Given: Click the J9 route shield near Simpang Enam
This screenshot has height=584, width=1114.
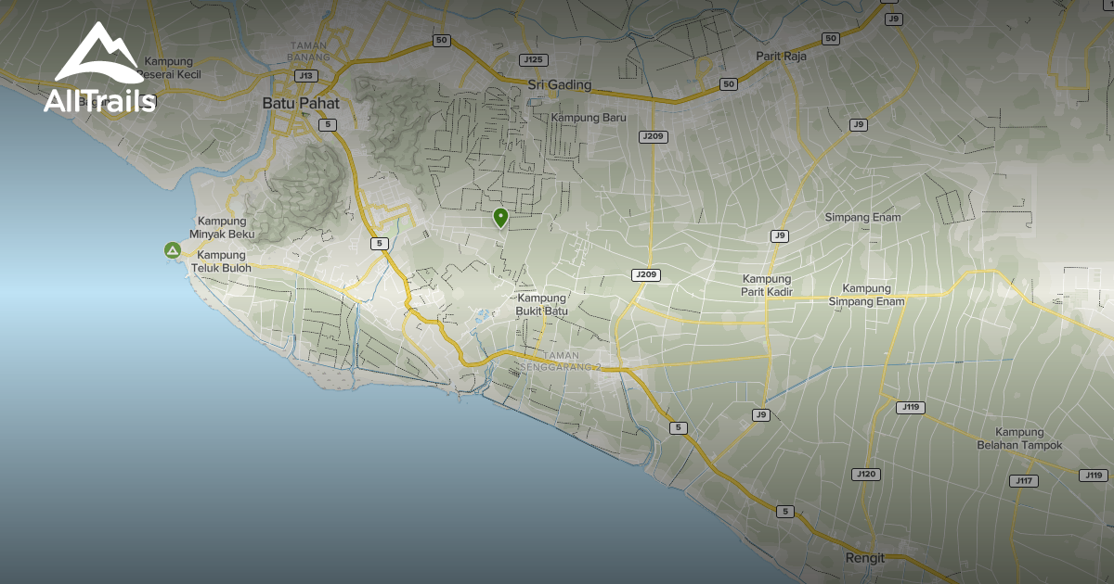Looking at the screenshot, I should (x=778, y=234).
